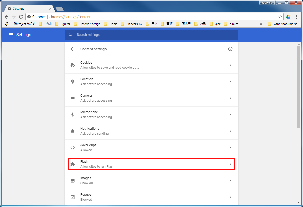
Task: Expand the JavaScript row arrow
Action: pyautogui.click(x=230, y=148)
